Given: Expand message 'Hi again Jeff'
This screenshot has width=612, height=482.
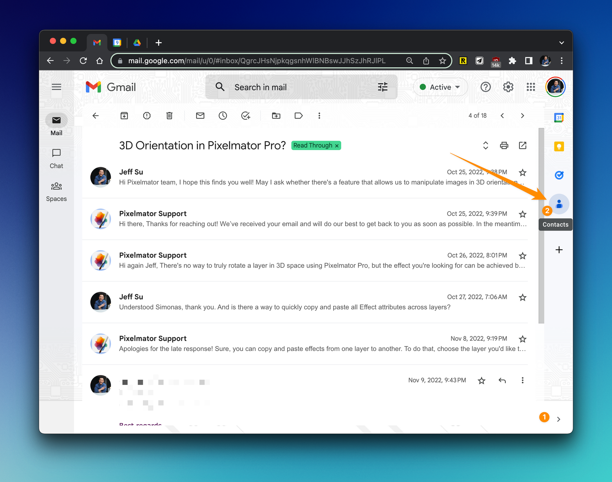Looking at the screenshot, I should pyautogui.click(x=305, y=261).
